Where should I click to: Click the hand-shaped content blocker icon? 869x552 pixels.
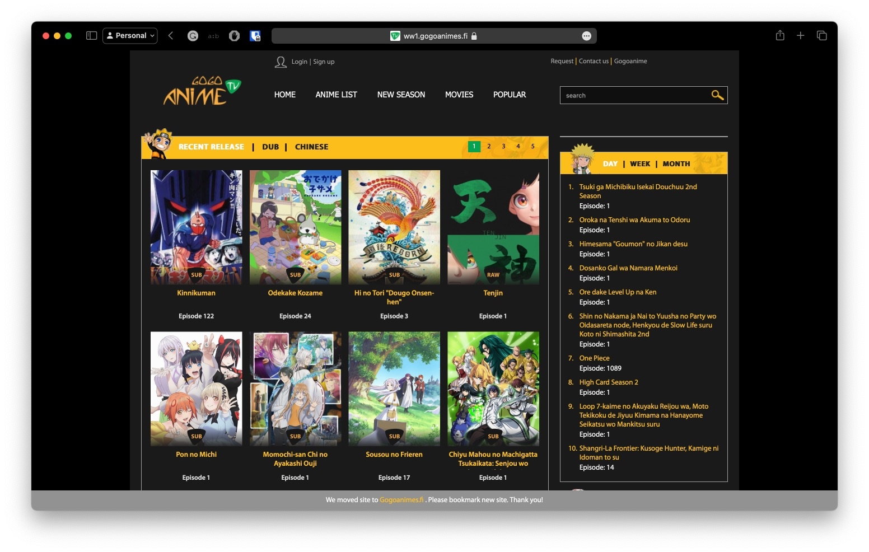click(x=234, y=35)
